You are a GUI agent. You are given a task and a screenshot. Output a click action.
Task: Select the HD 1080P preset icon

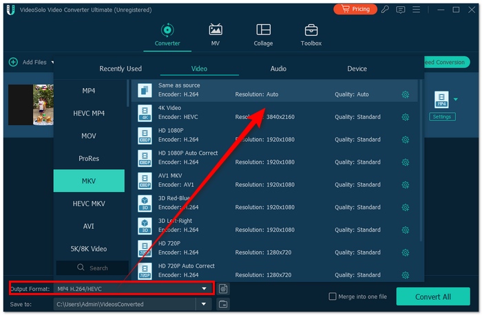pyautogui.click(x=145, y=135)
